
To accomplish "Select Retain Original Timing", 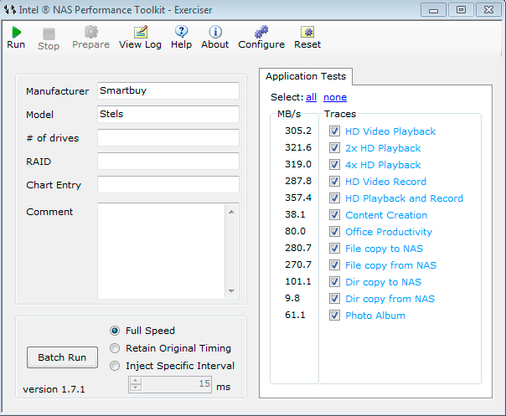I will pos(115,348).
